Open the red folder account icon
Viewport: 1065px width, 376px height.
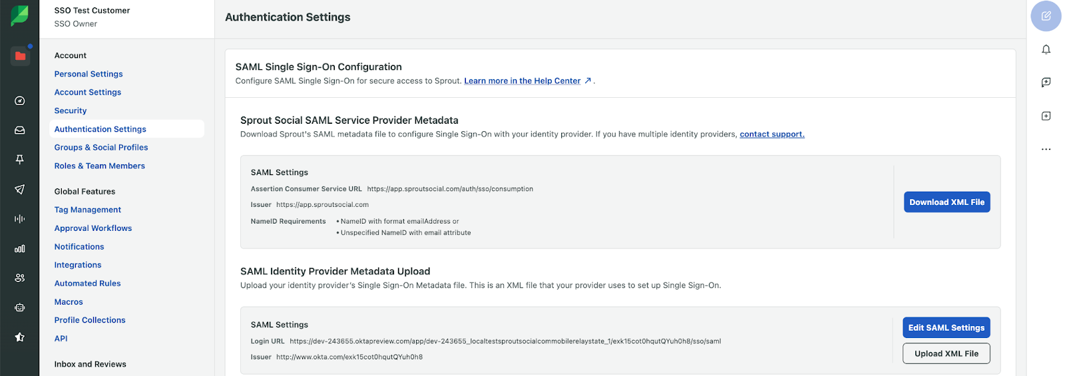[x=20, y=56]
